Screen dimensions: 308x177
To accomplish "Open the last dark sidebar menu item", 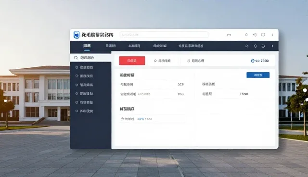I will click(x=84, y=111).
